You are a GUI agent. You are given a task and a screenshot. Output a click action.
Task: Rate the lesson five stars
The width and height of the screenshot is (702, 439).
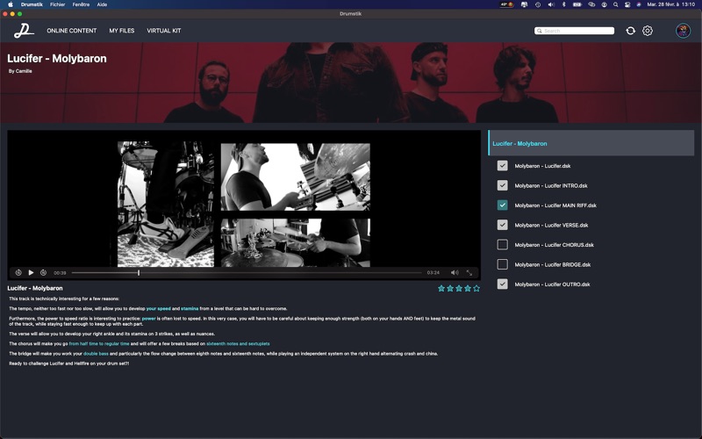476,289
